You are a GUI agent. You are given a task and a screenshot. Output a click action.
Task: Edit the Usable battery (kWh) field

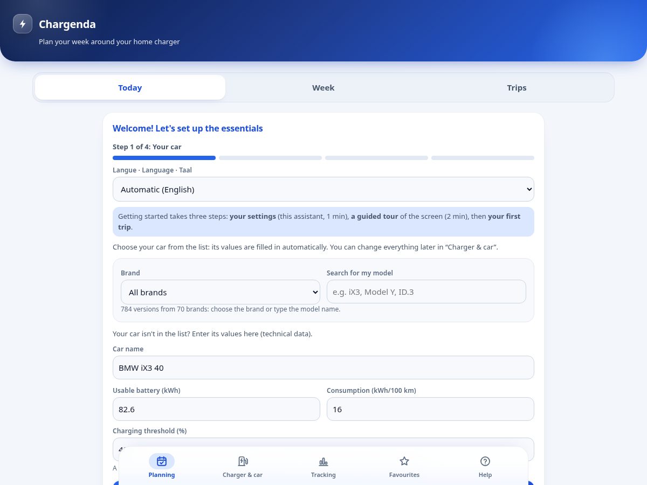216,409
